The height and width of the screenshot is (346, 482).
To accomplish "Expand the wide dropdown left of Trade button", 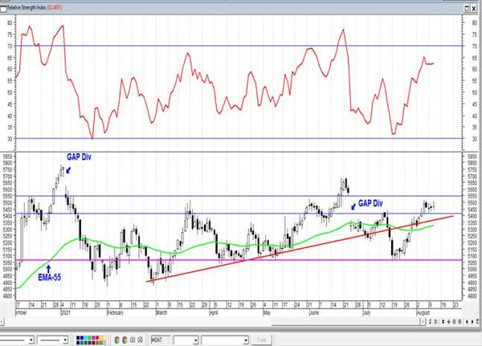I will (246, 340).
